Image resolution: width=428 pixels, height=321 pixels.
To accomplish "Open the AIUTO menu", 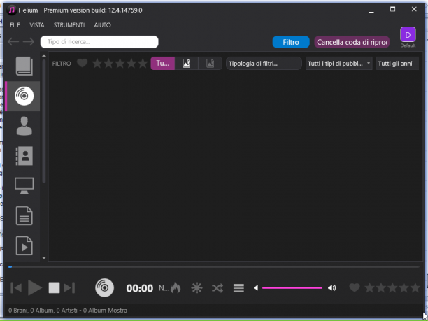I will pos(102,25).
